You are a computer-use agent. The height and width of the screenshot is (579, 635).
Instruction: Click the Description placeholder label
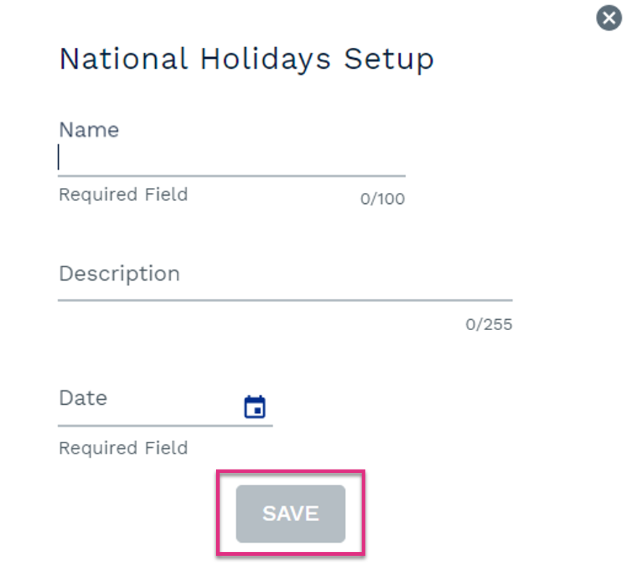(x=120, y=274)
